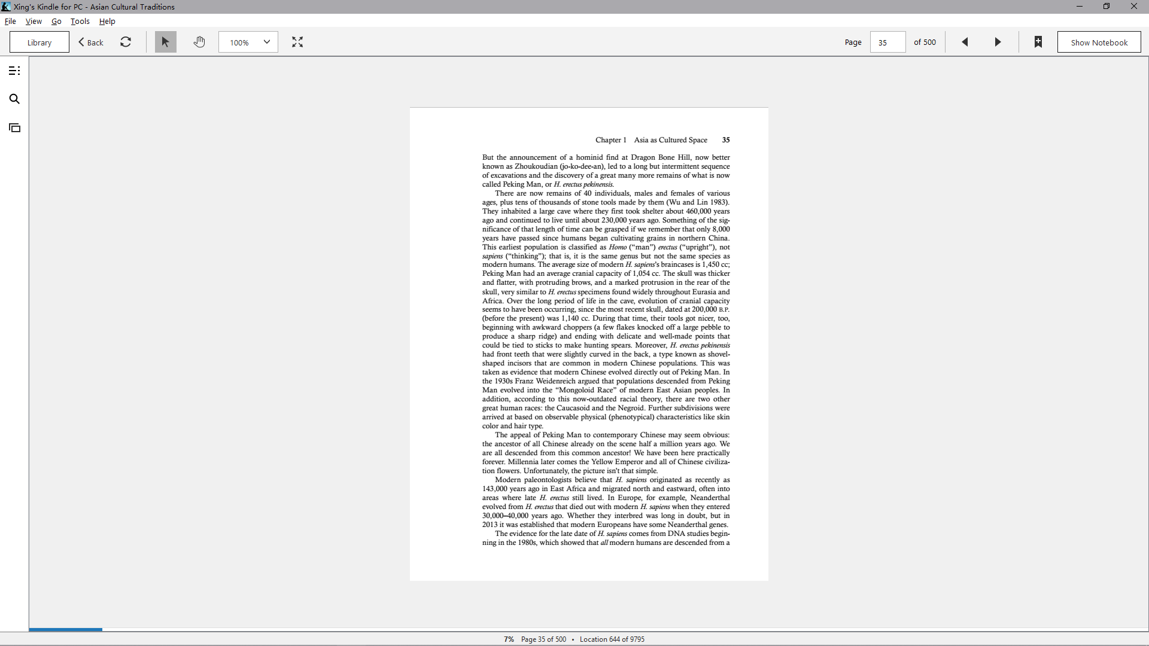Go to the previous page arrow
1149x646 pixels.
965,42
